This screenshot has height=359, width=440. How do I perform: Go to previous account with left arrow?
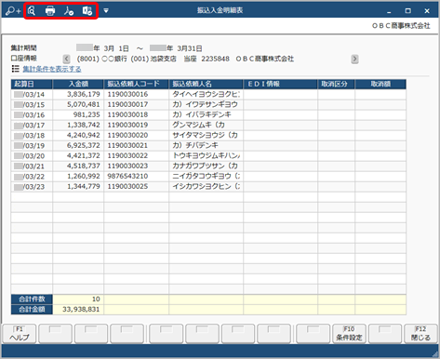click(66, 59)
